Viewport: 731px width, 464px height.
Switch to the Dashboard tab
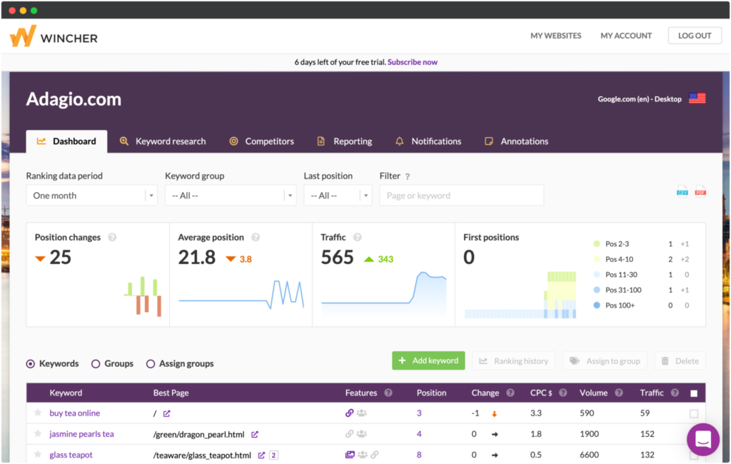pos(66,141)
